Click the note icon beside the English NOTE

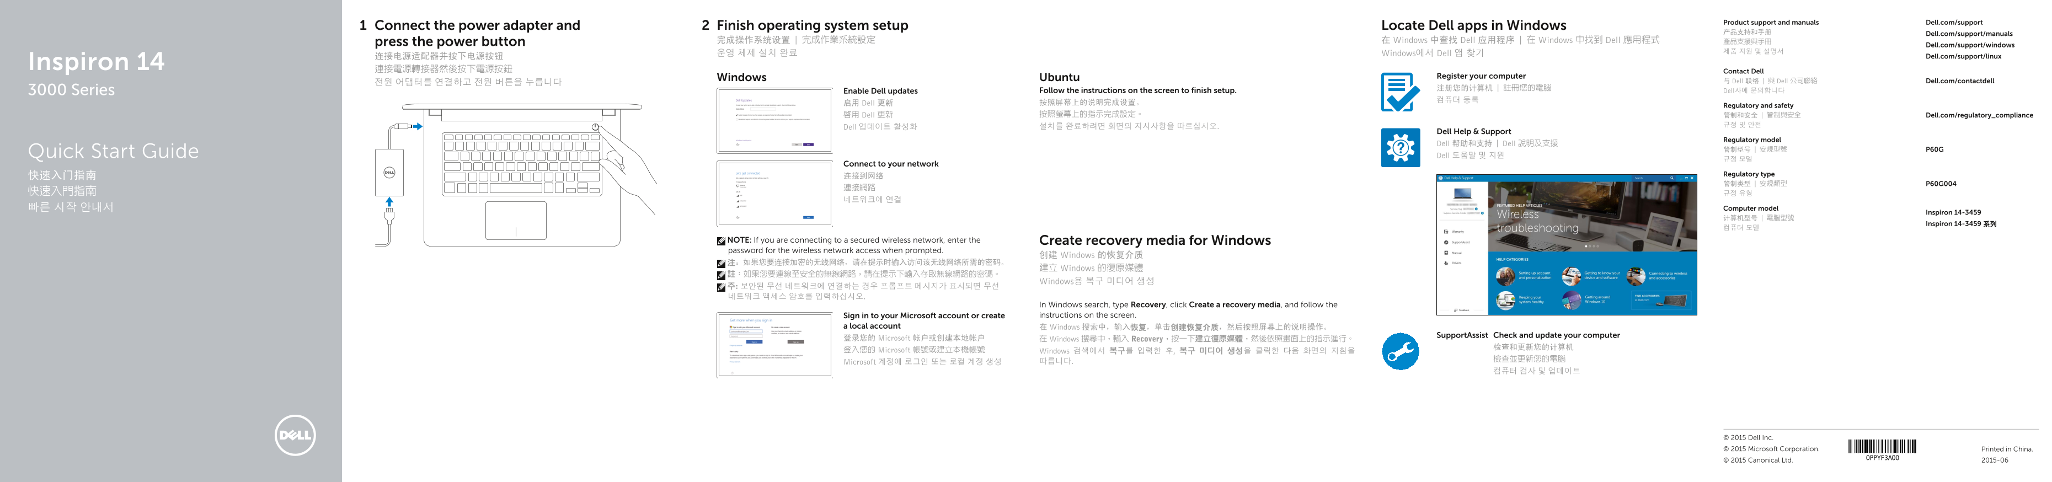point(721,240)
